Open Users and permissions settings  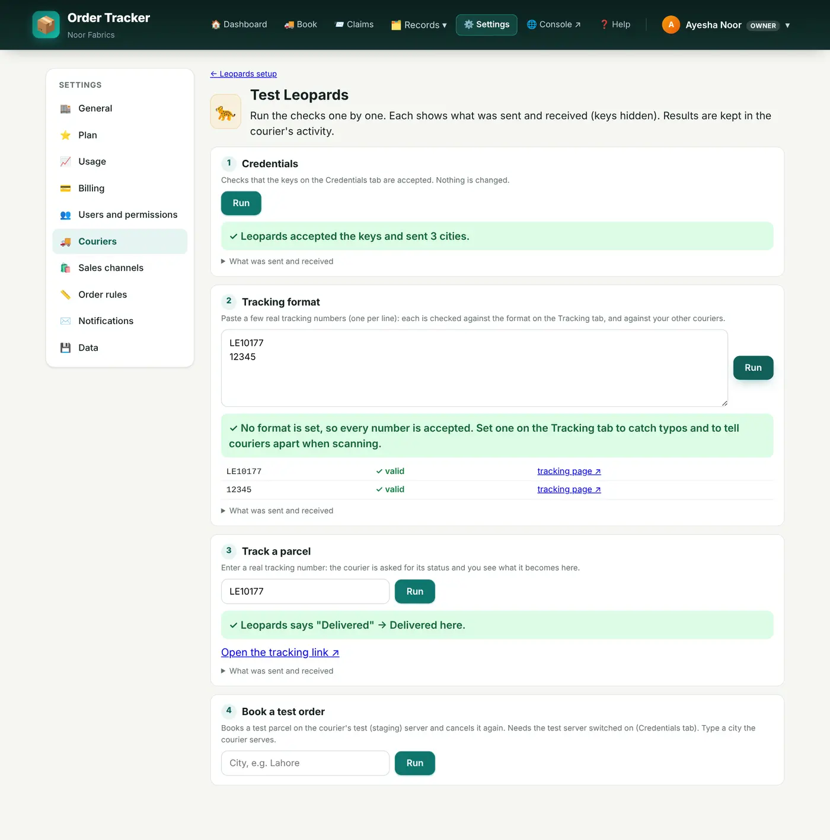120,215
